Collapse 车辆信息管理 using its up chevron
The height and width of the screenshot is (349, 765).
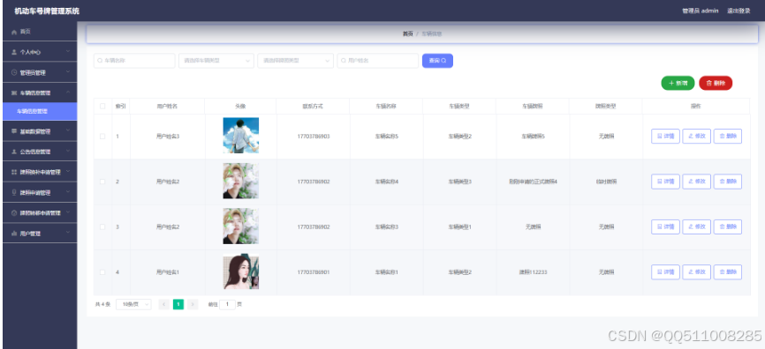(x=68, y=92)
